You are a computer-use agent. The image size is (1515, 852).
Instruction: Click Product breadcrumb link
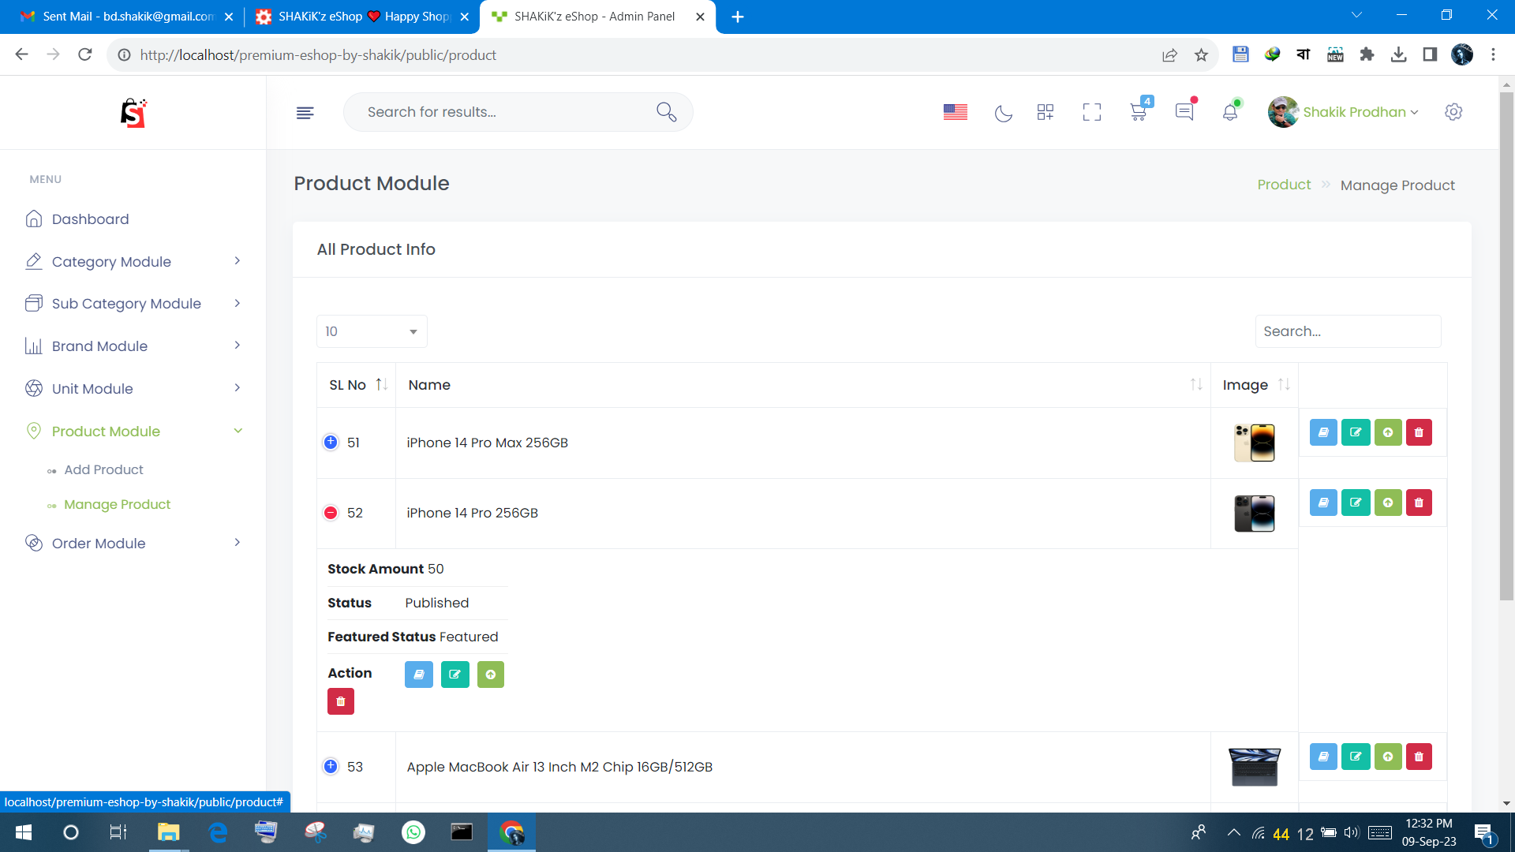pyautogui.click(x=1284, y=185)
